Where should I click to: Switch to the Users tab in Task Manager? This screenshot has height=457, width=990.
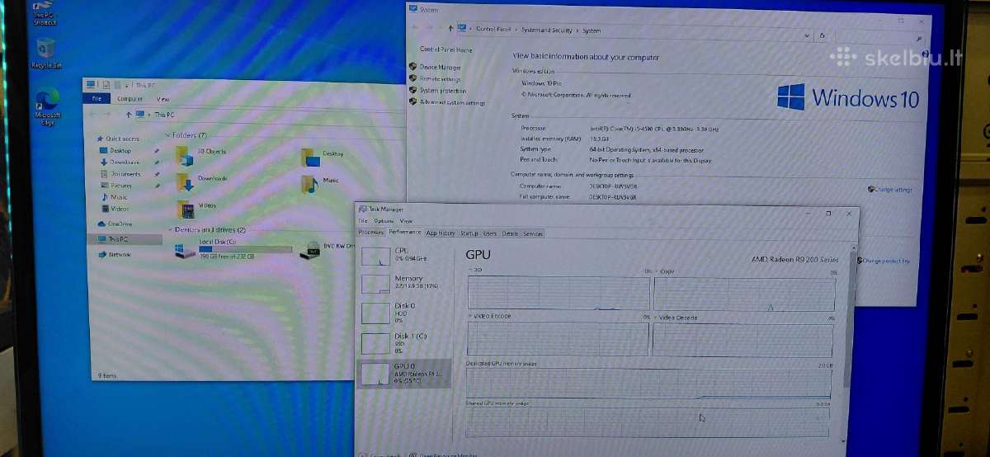click(x=490, y=233)
